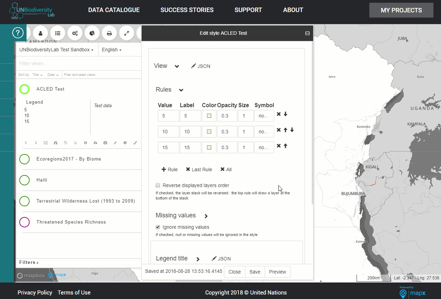Open the UNBiodiversityLab Test Sandbox project dropdown
The image size is (441, 299).
pos(56,50)
